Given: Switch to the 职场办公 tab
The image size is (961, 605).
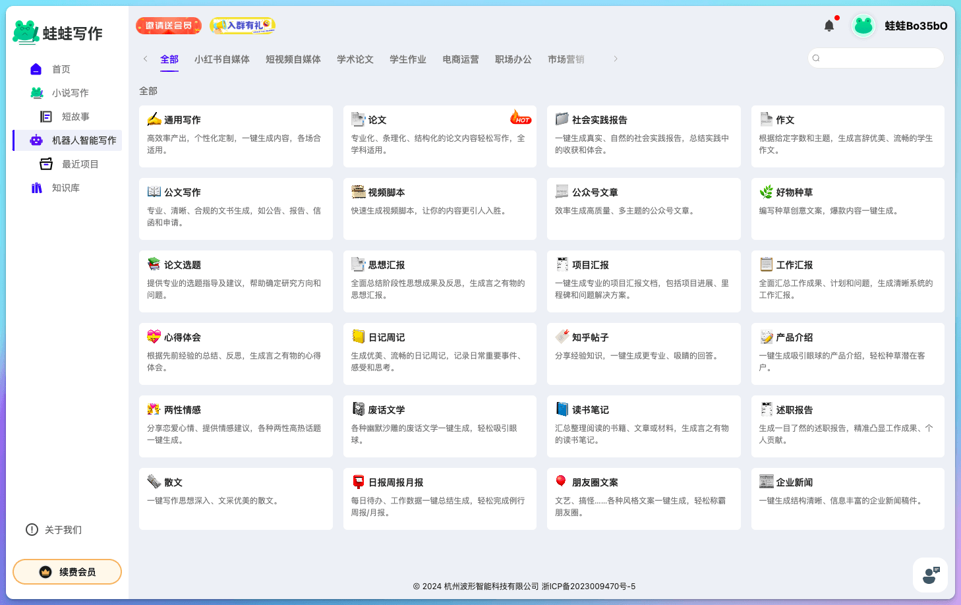Looking at the screenshot, I should pyautogui.click(x=513, y=59).
